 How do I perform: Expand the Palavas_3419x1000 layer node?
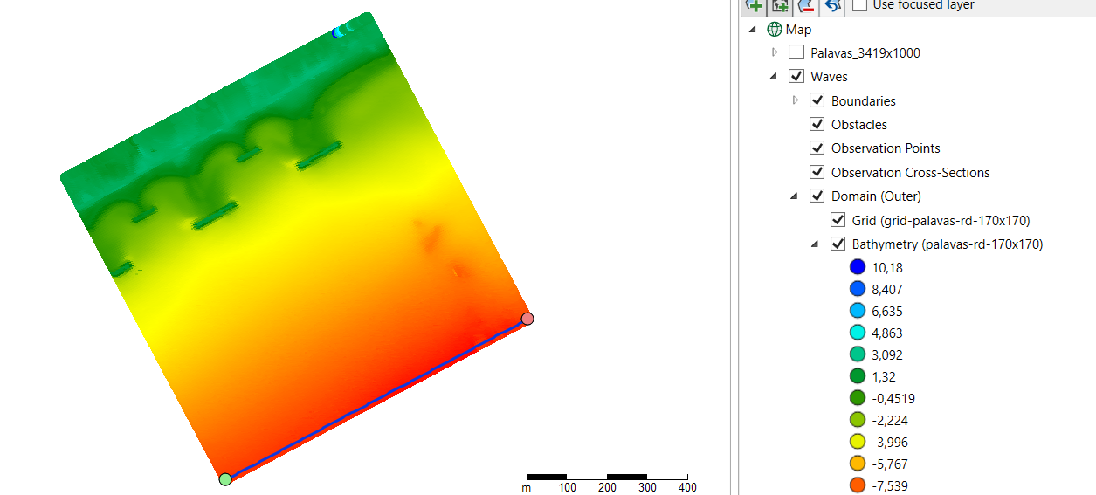pos(774,53)
